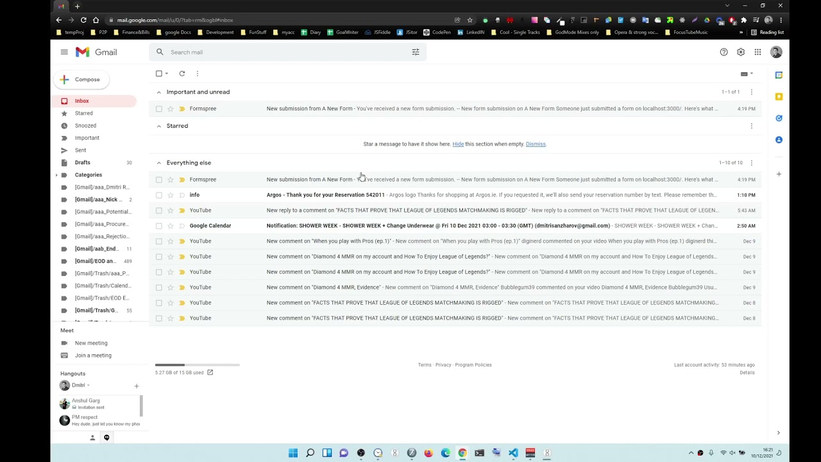Select the Google Calendar email checkbox

[x=159, y=226]
